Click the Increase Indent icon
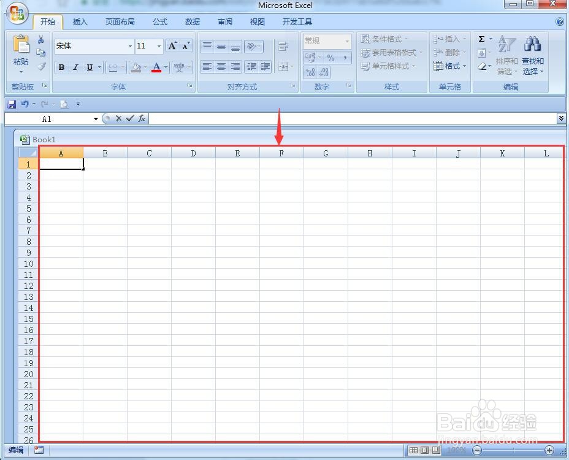This screenshot has height=460, width=569. (x=265, y=66)
